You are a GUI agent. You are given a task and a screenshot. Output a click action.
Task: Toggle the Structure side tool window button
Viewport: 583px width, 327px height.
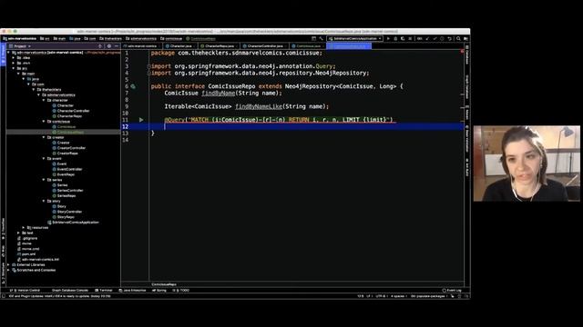tap(3, 273)
